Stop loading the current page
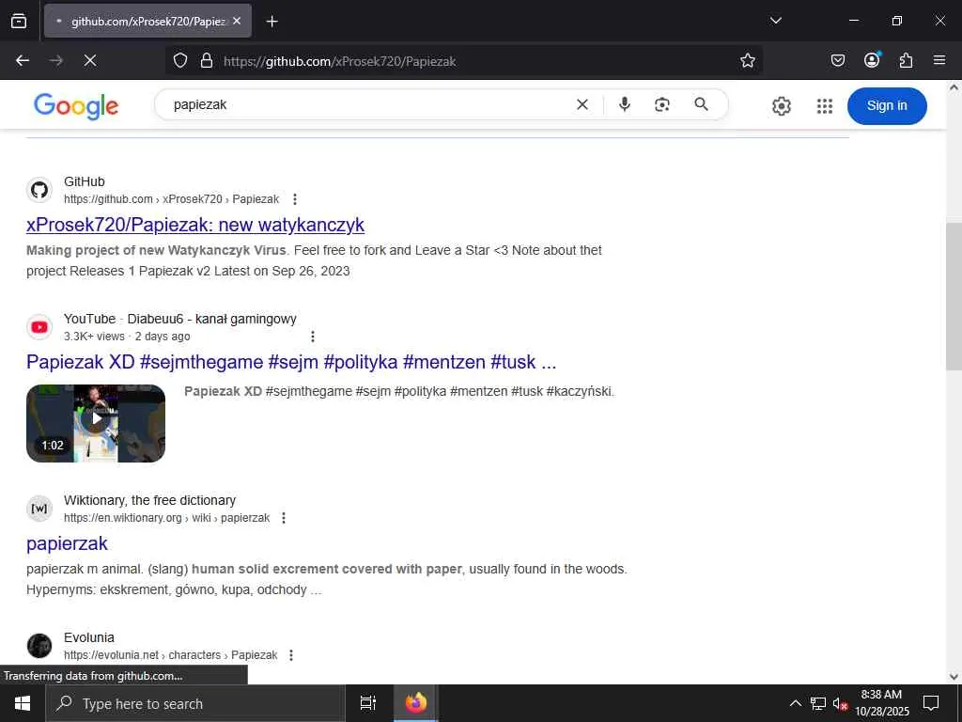The height and width of the screenshot is (722, 962). click(x=90, y=60)
